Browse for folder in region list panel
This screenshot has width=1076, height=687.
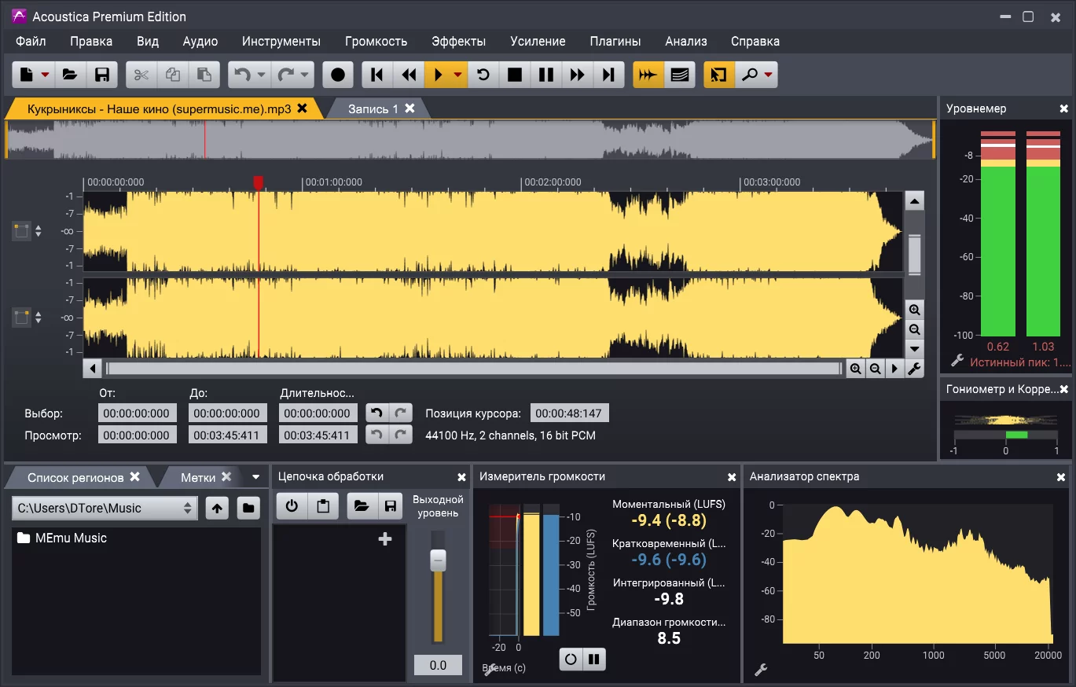(248, 508)
